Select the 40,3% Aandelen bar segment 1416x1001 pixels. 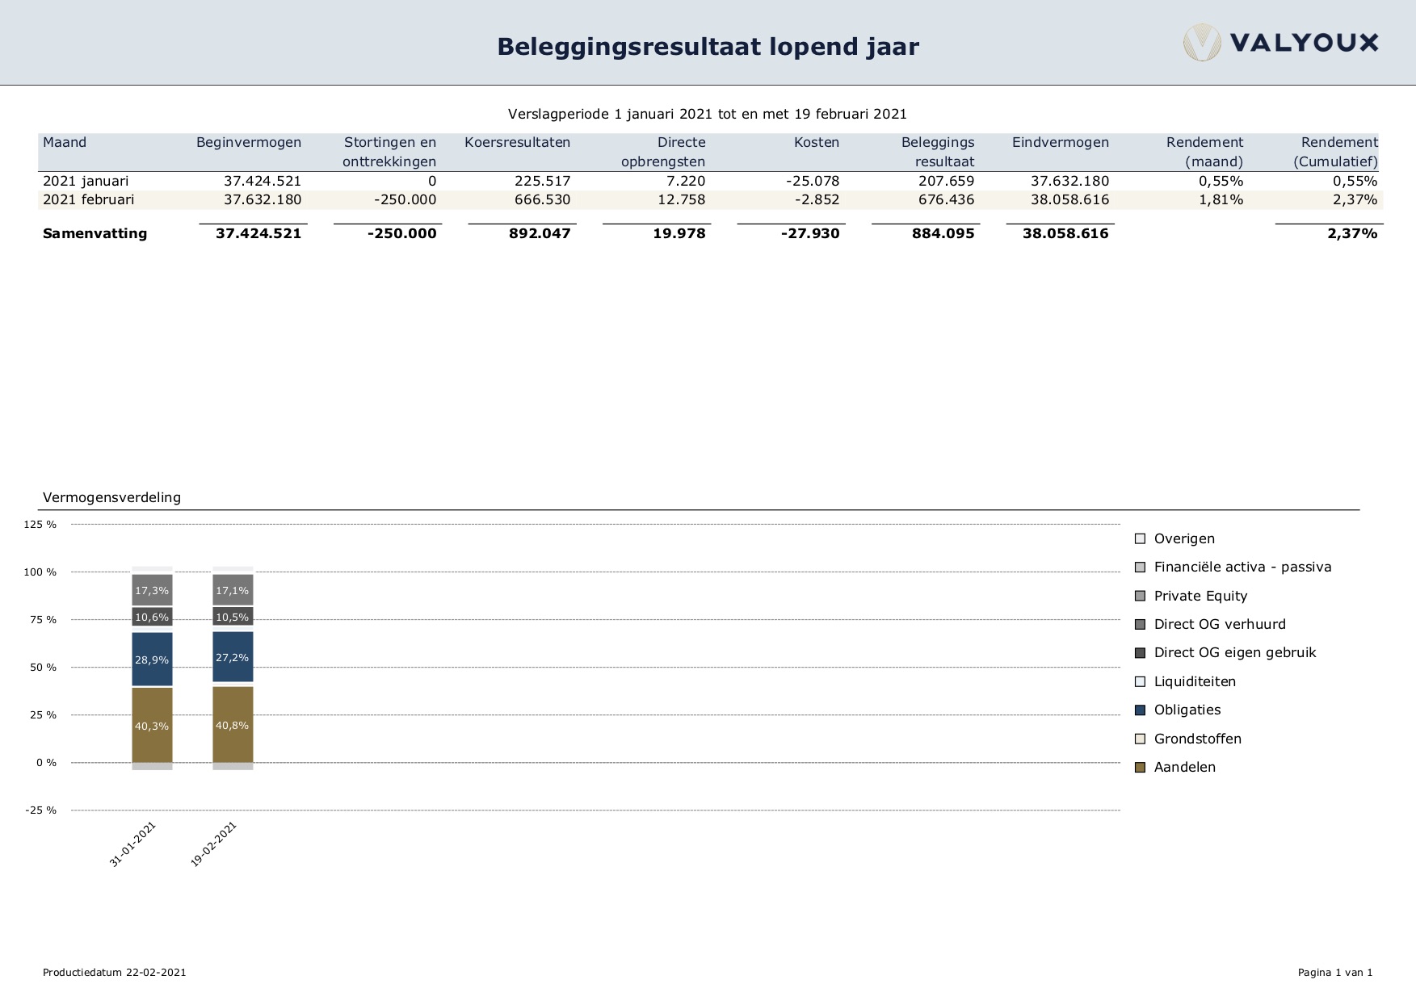[x=152, y=725]
